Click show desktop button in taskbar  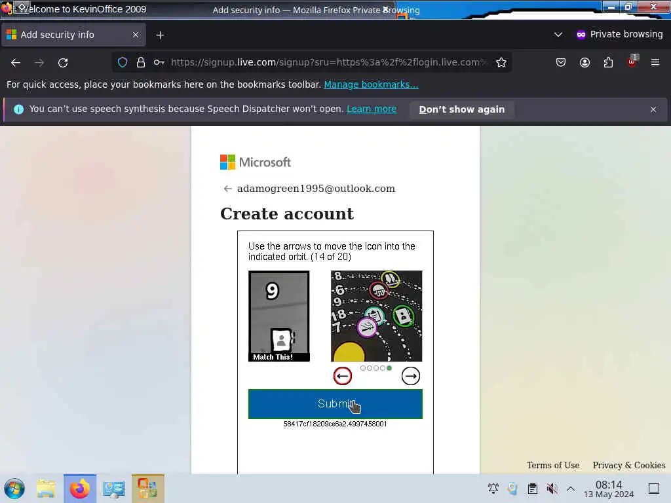point(653,489)
